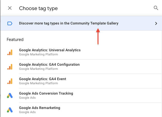Image resolution: width=162 pixels, height=117 pixels.
Task: Click Google Ads Remarketing logo icon
Action: [10, 110]
